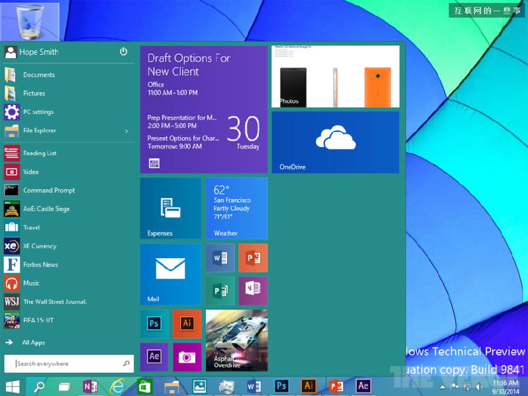The width and height of the screenshot is (528, 396).
Task: Open the Windows Store from the taskbar
Action: 144,385
